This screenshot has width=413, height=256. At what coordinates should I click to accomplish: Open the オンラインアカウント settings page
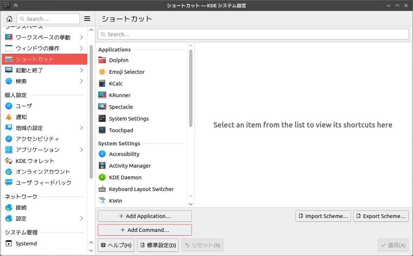tap(45, 172)
